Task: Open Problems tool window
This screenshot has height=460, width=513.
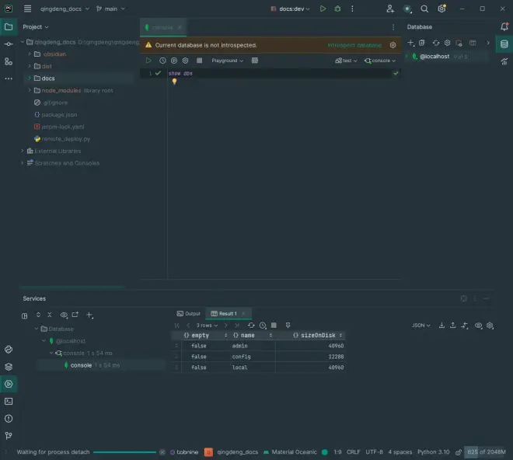Action: (x=9, y=419)
